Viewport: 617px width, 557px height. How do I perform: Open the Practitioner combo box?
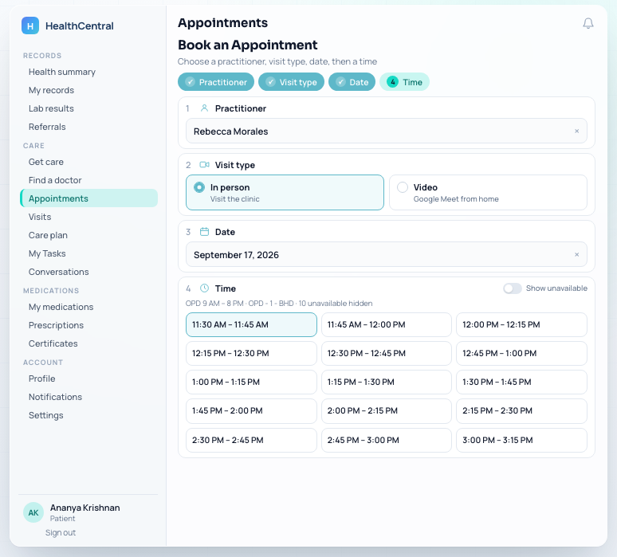(x=387, y=131)
